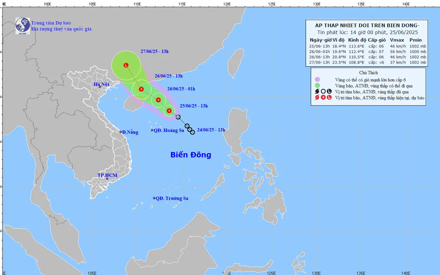Click the issue time line 'Tin phát lúc'
440x275 pixels.
(368, 32)
